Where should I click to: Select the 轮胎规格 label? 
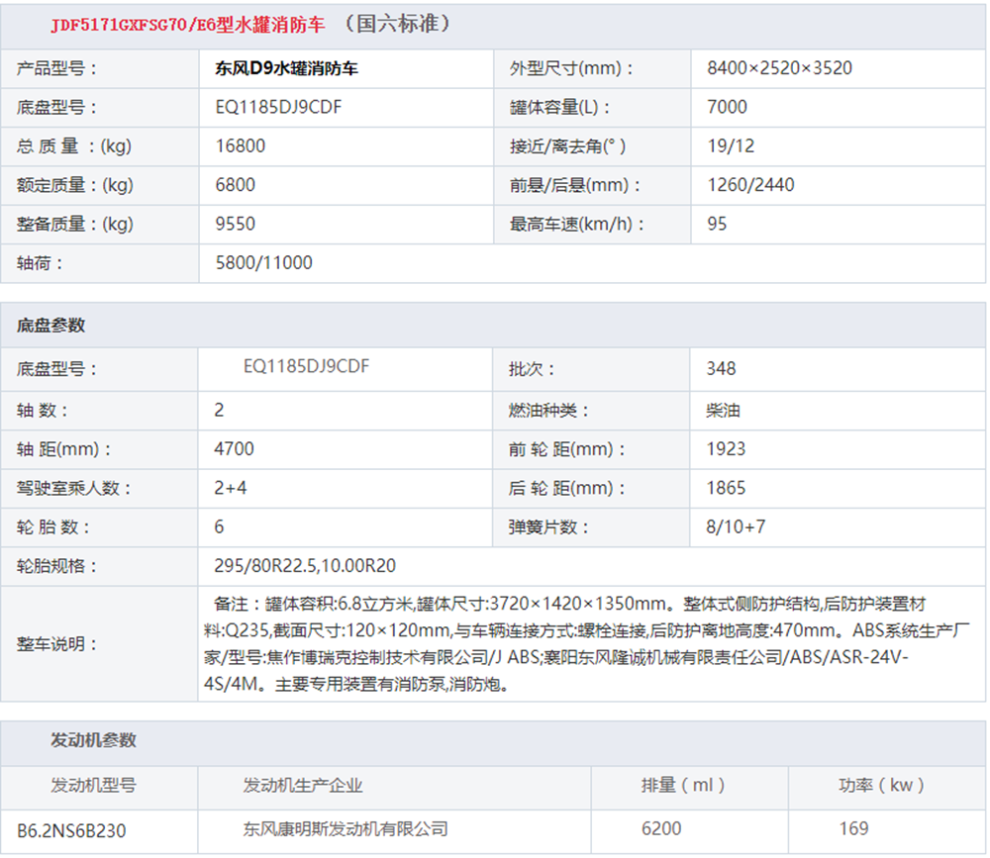click(x=56, y=566)
